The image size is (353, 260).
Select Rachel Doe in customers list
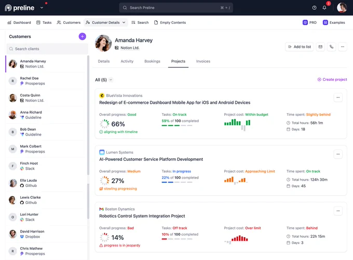pos(46,81)
